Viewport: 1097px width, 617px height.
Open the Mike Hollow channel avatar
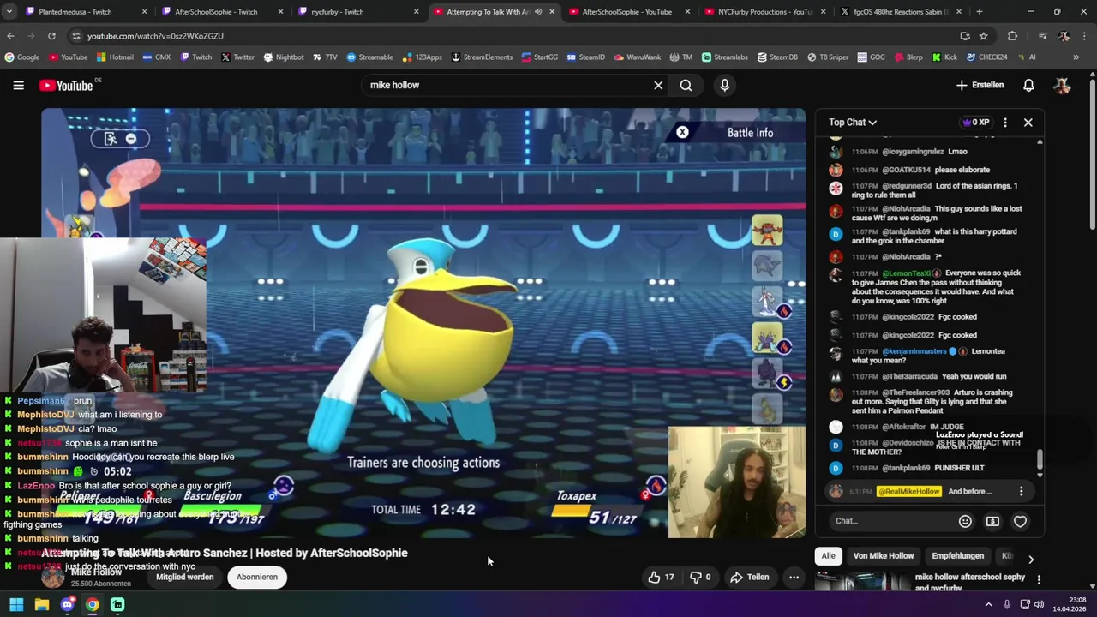pos(52,577)
